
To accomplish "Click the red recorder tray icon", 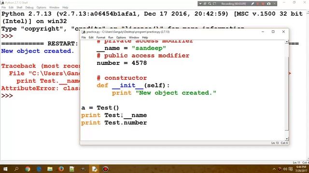I will (x=279, y=169).
